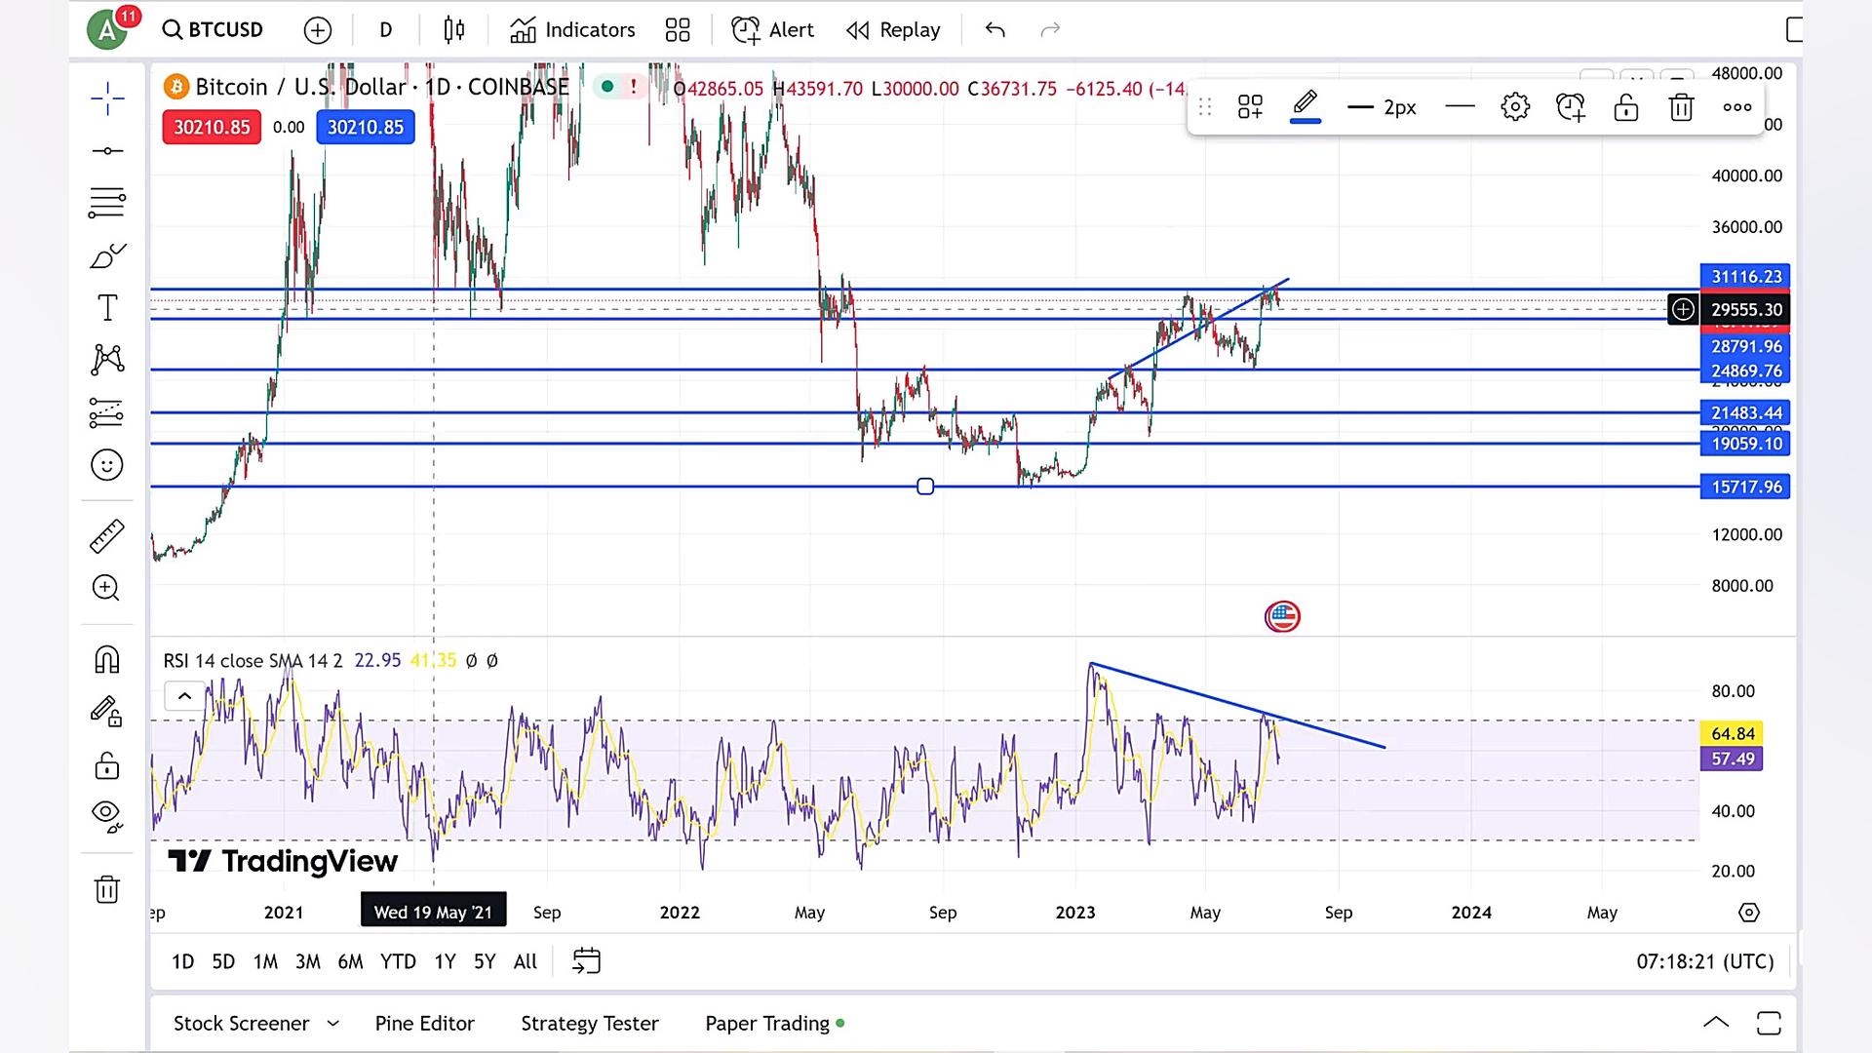Show All available chart history
1872x1053 pixels.
526,961
